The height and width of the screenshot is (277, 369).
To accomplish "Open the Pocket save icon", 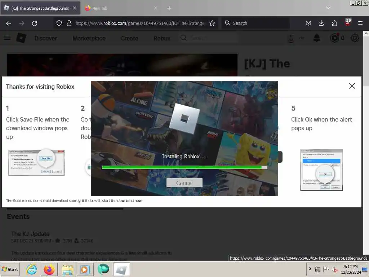I will pyautogui.click(x=308, y=23).
